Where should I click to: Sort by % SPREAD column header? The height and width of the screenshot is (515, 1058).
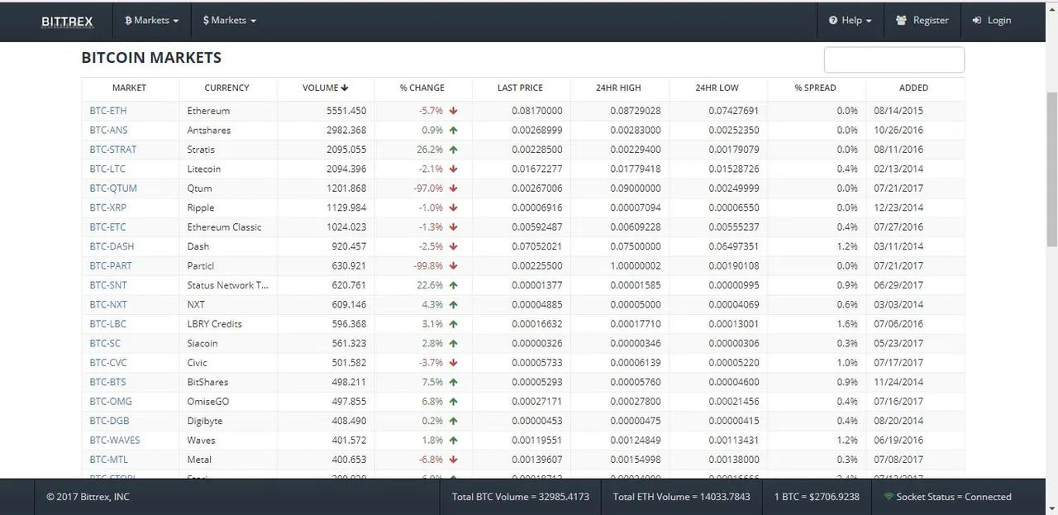(x=816, y=88)
